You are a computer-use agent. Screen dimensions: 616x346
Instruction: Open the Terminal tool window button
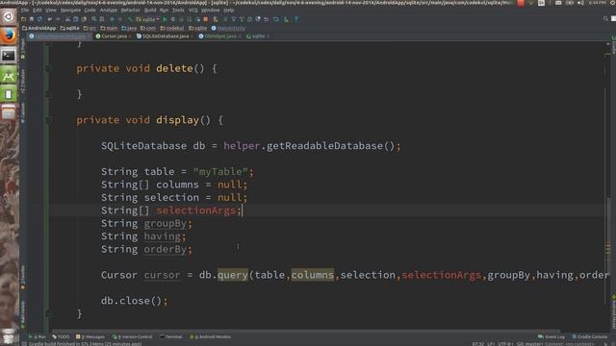coord(171,336)
